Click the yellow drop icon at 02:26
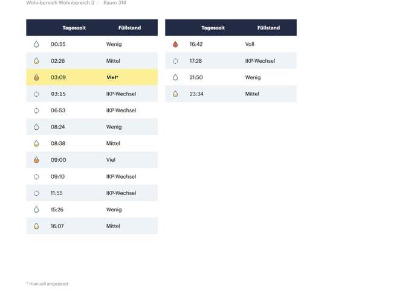The height and width of the screenshot is (291, 405). tap(36, 60)
